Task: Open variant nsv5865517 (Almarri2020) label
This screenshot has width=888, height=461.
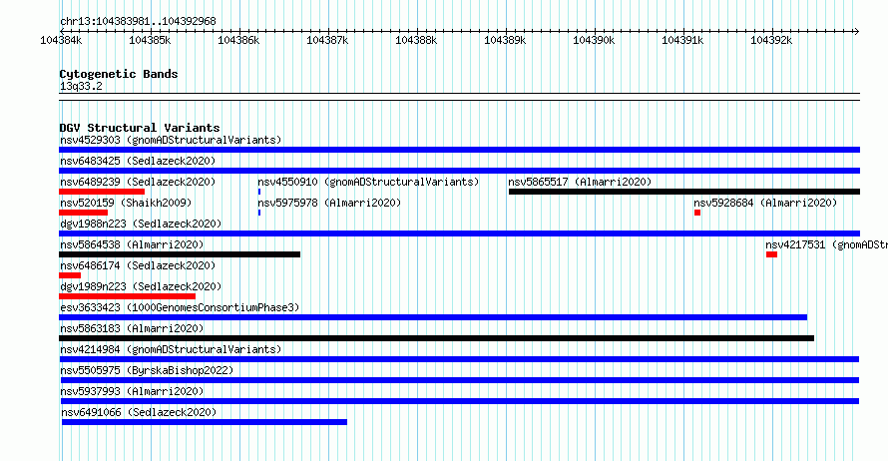Action: [x=580, y=182]
